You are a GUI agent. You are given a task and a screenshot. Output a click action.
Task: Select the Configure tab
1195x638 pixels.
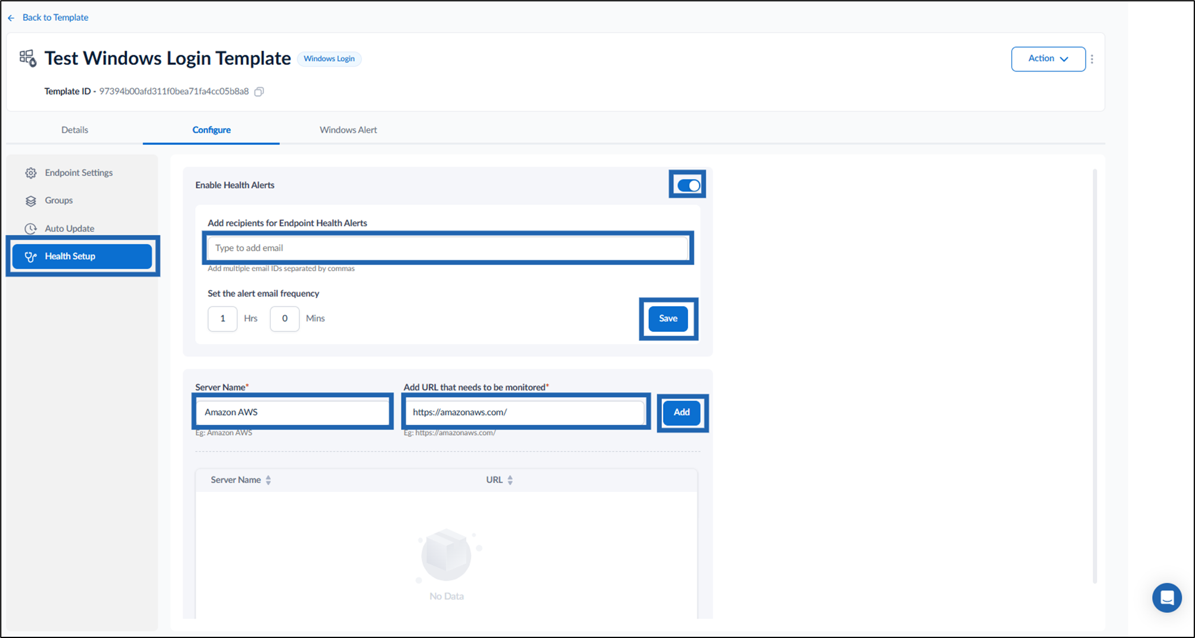point(211,130)
